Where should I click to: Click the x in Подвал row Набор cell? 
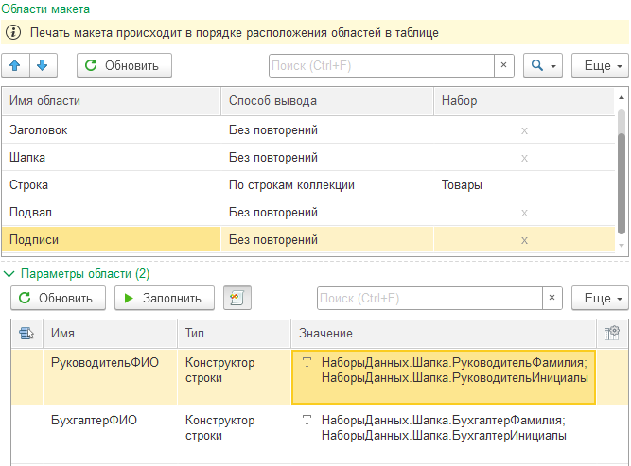[524, 213]
